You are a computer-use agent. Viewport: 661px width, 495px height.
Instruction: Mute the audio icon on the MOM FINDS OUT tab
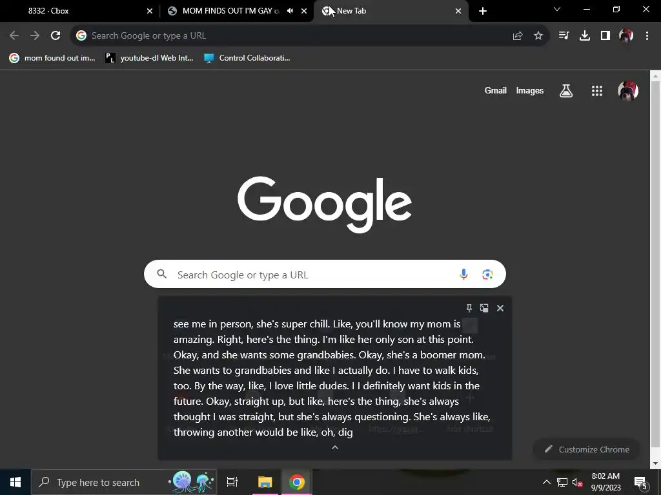[290, 11]
